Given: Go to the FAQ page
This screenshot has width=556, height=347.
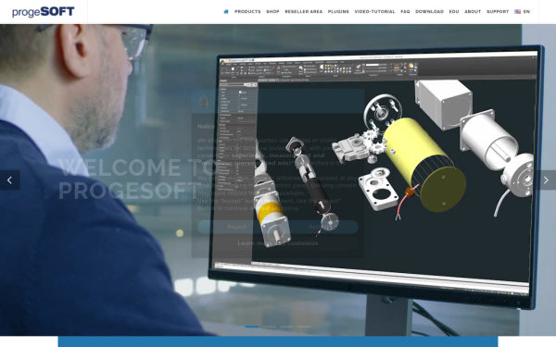Looking at the screenshot, I should tap(405, 12).
